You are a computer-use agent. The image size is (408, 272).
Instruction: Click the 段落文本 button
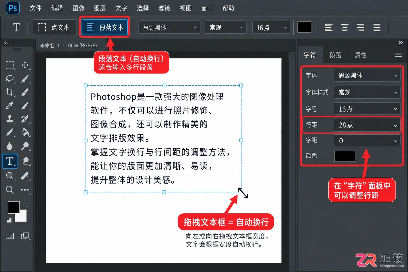(105, 27)
